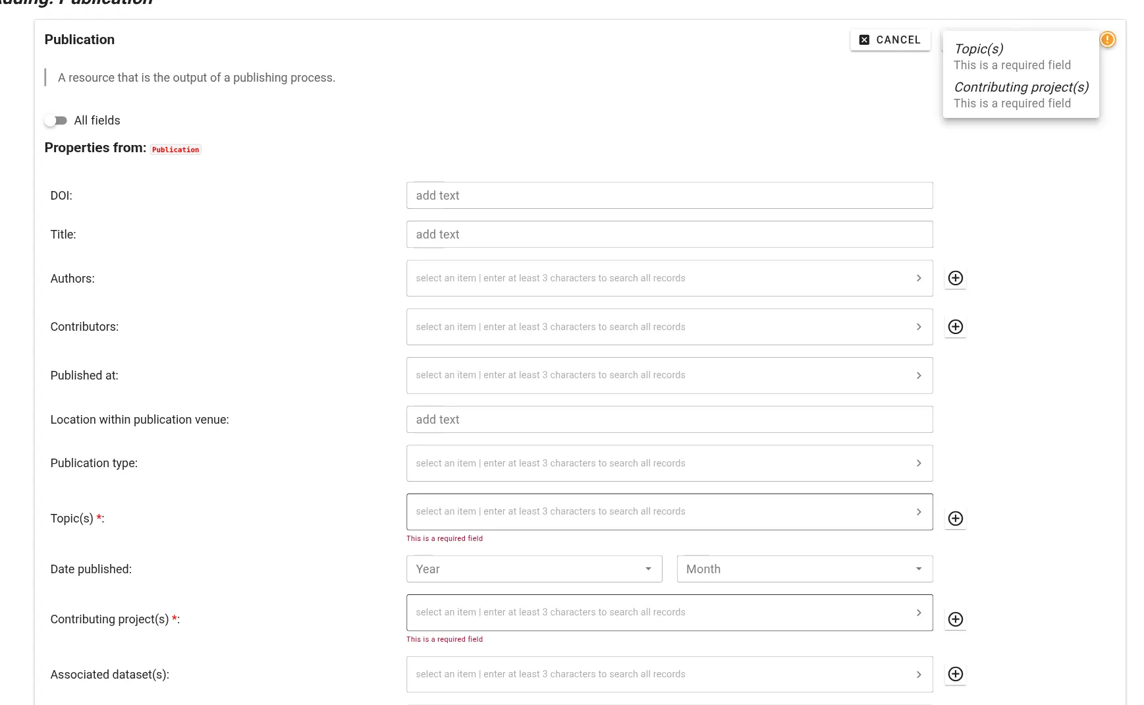Click the plus icon for Associated dataset(s)

[956, 674]
